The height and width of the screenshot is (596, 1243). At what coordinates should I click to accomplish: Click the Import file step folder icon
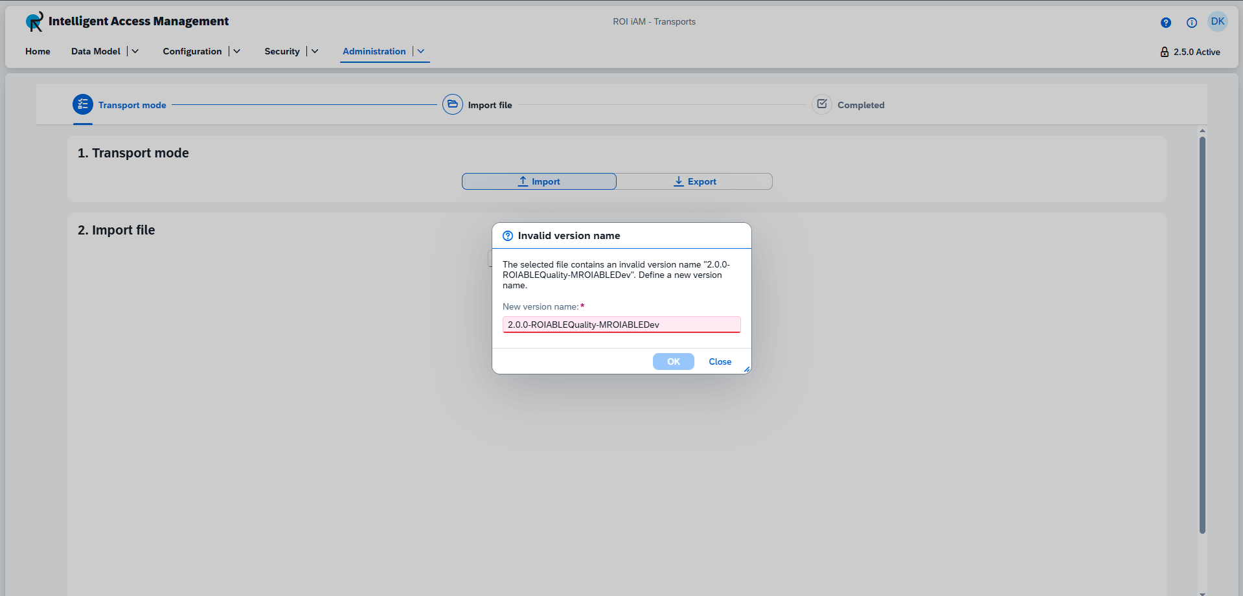pos(452,104)
